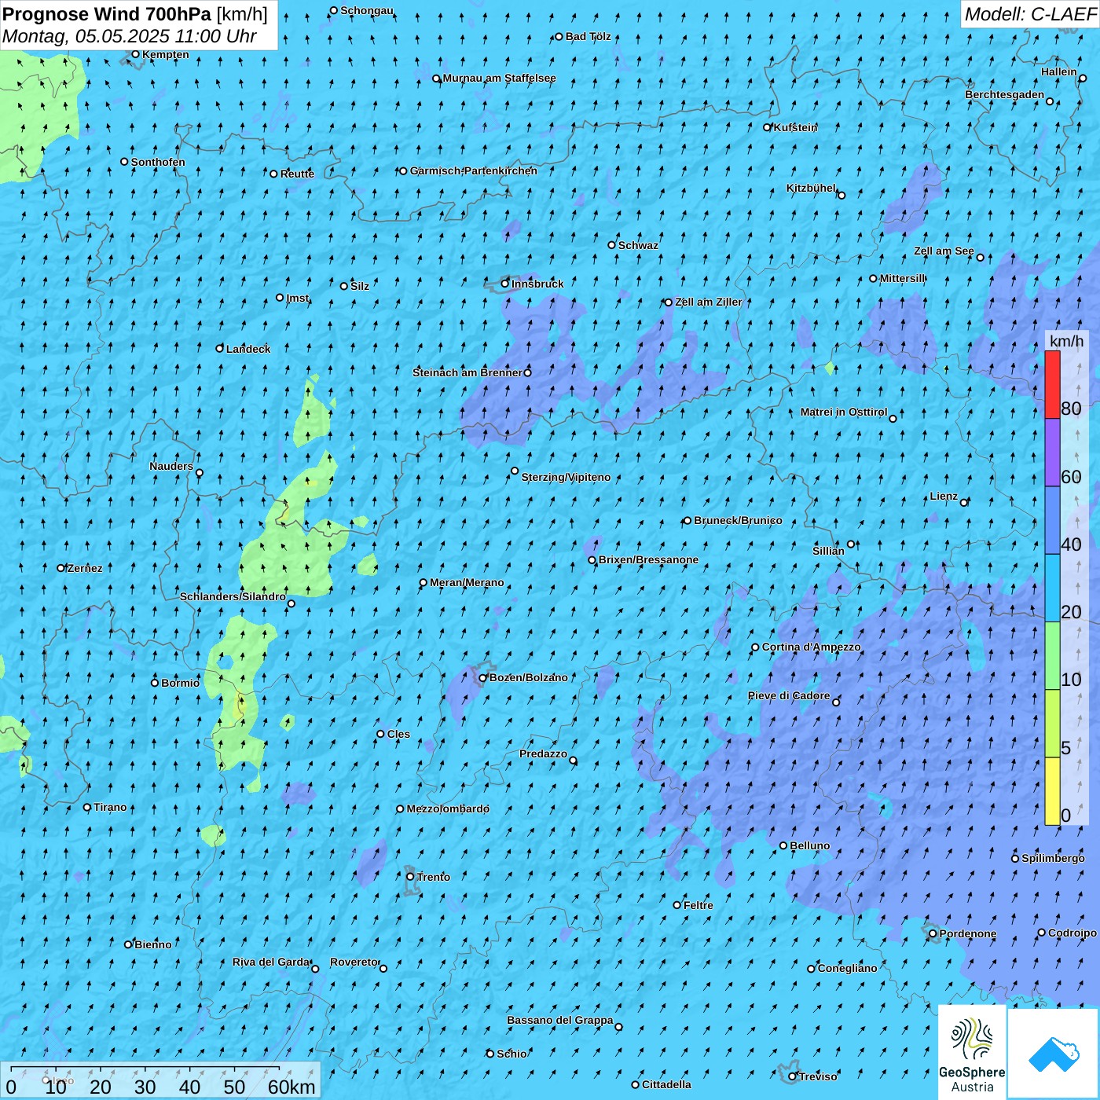Viewport: 1100px width, 1100px height.
Task: Click the Landeck city marker
Action: point(220,349)
